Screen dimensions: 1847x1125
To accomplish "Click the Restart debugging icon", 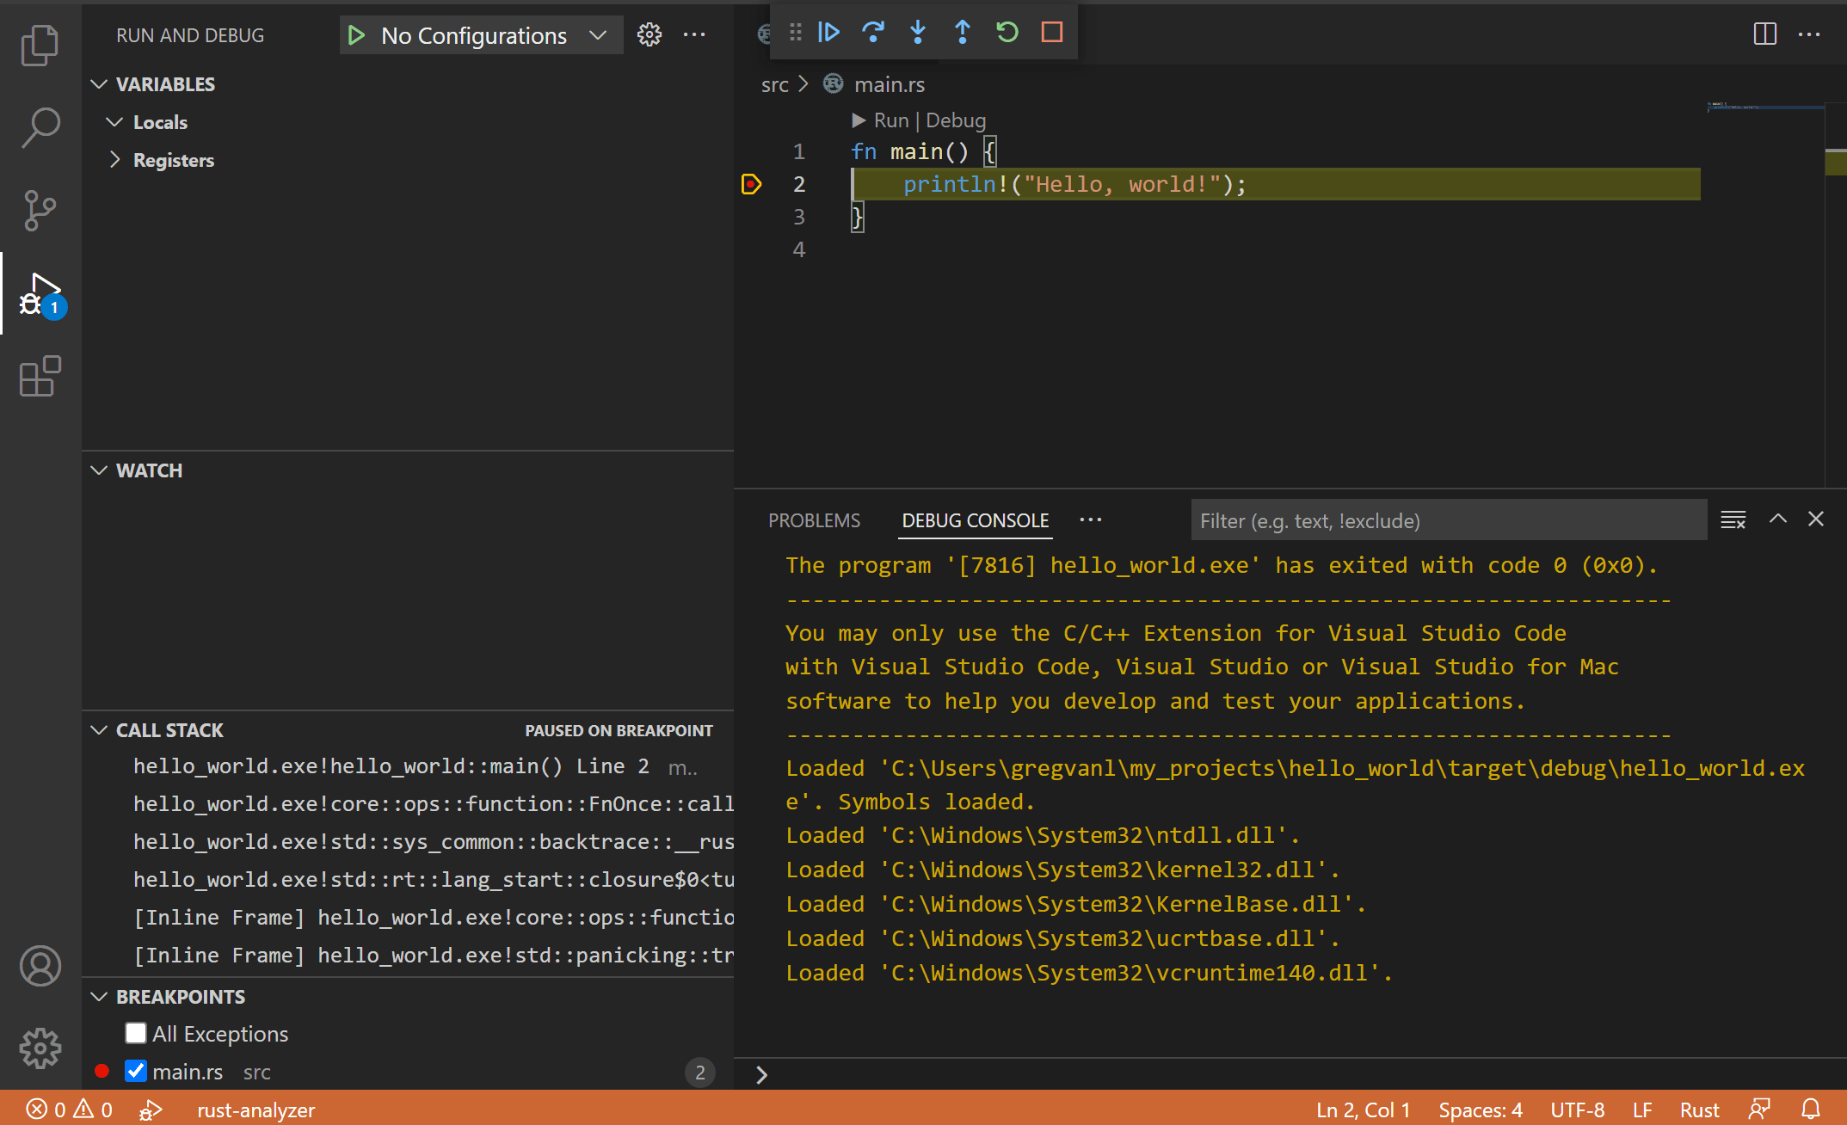I will pyautogui.click(x=1007, y=33).
